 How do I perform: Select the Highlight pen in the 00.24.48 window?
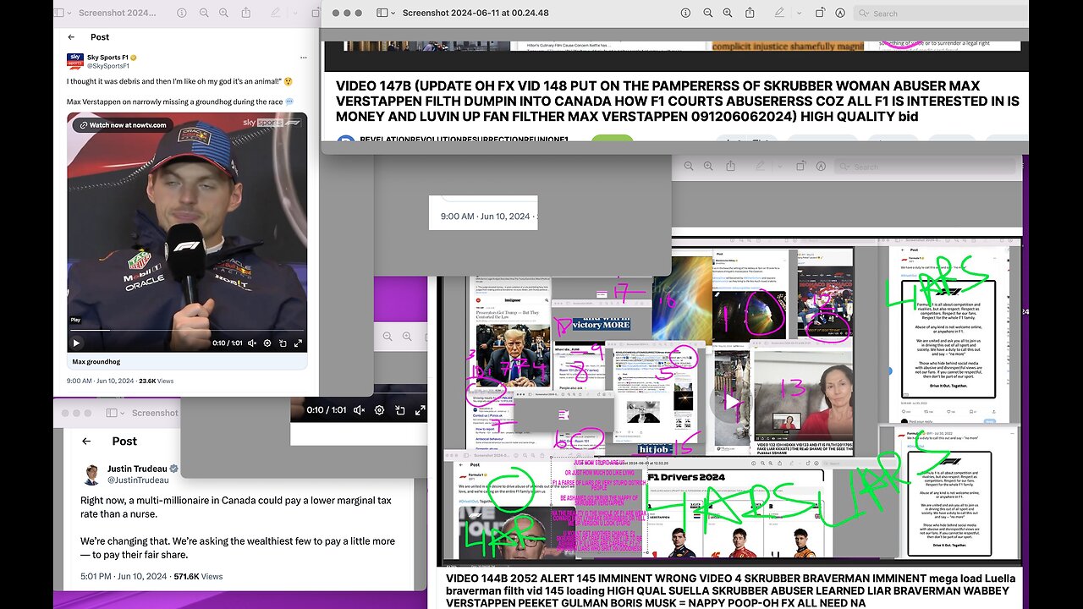(x=780, y=14)
